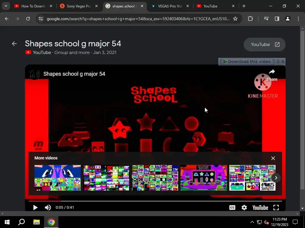Open File Explorer from taskbar
Viewport: 305px width, 228px height.
pos(36,222)
